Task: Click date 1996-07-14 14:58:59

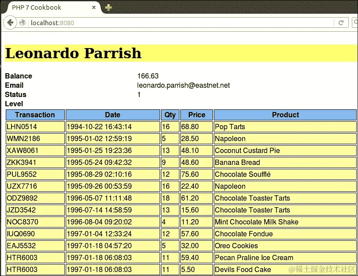Action: click(x=113, y=210)
